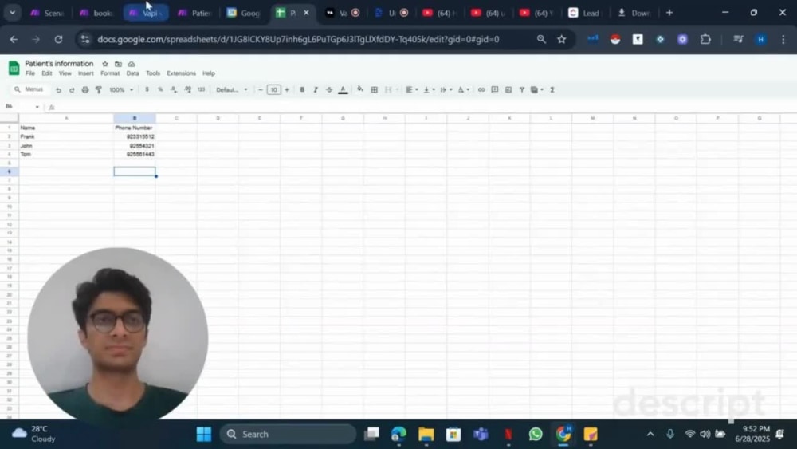Open the Tools menu

tap(153, 73)
